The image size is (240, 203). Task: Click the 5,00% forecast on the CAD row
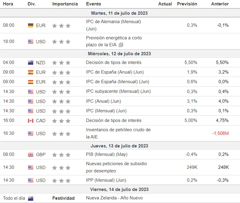pos(191,120)
